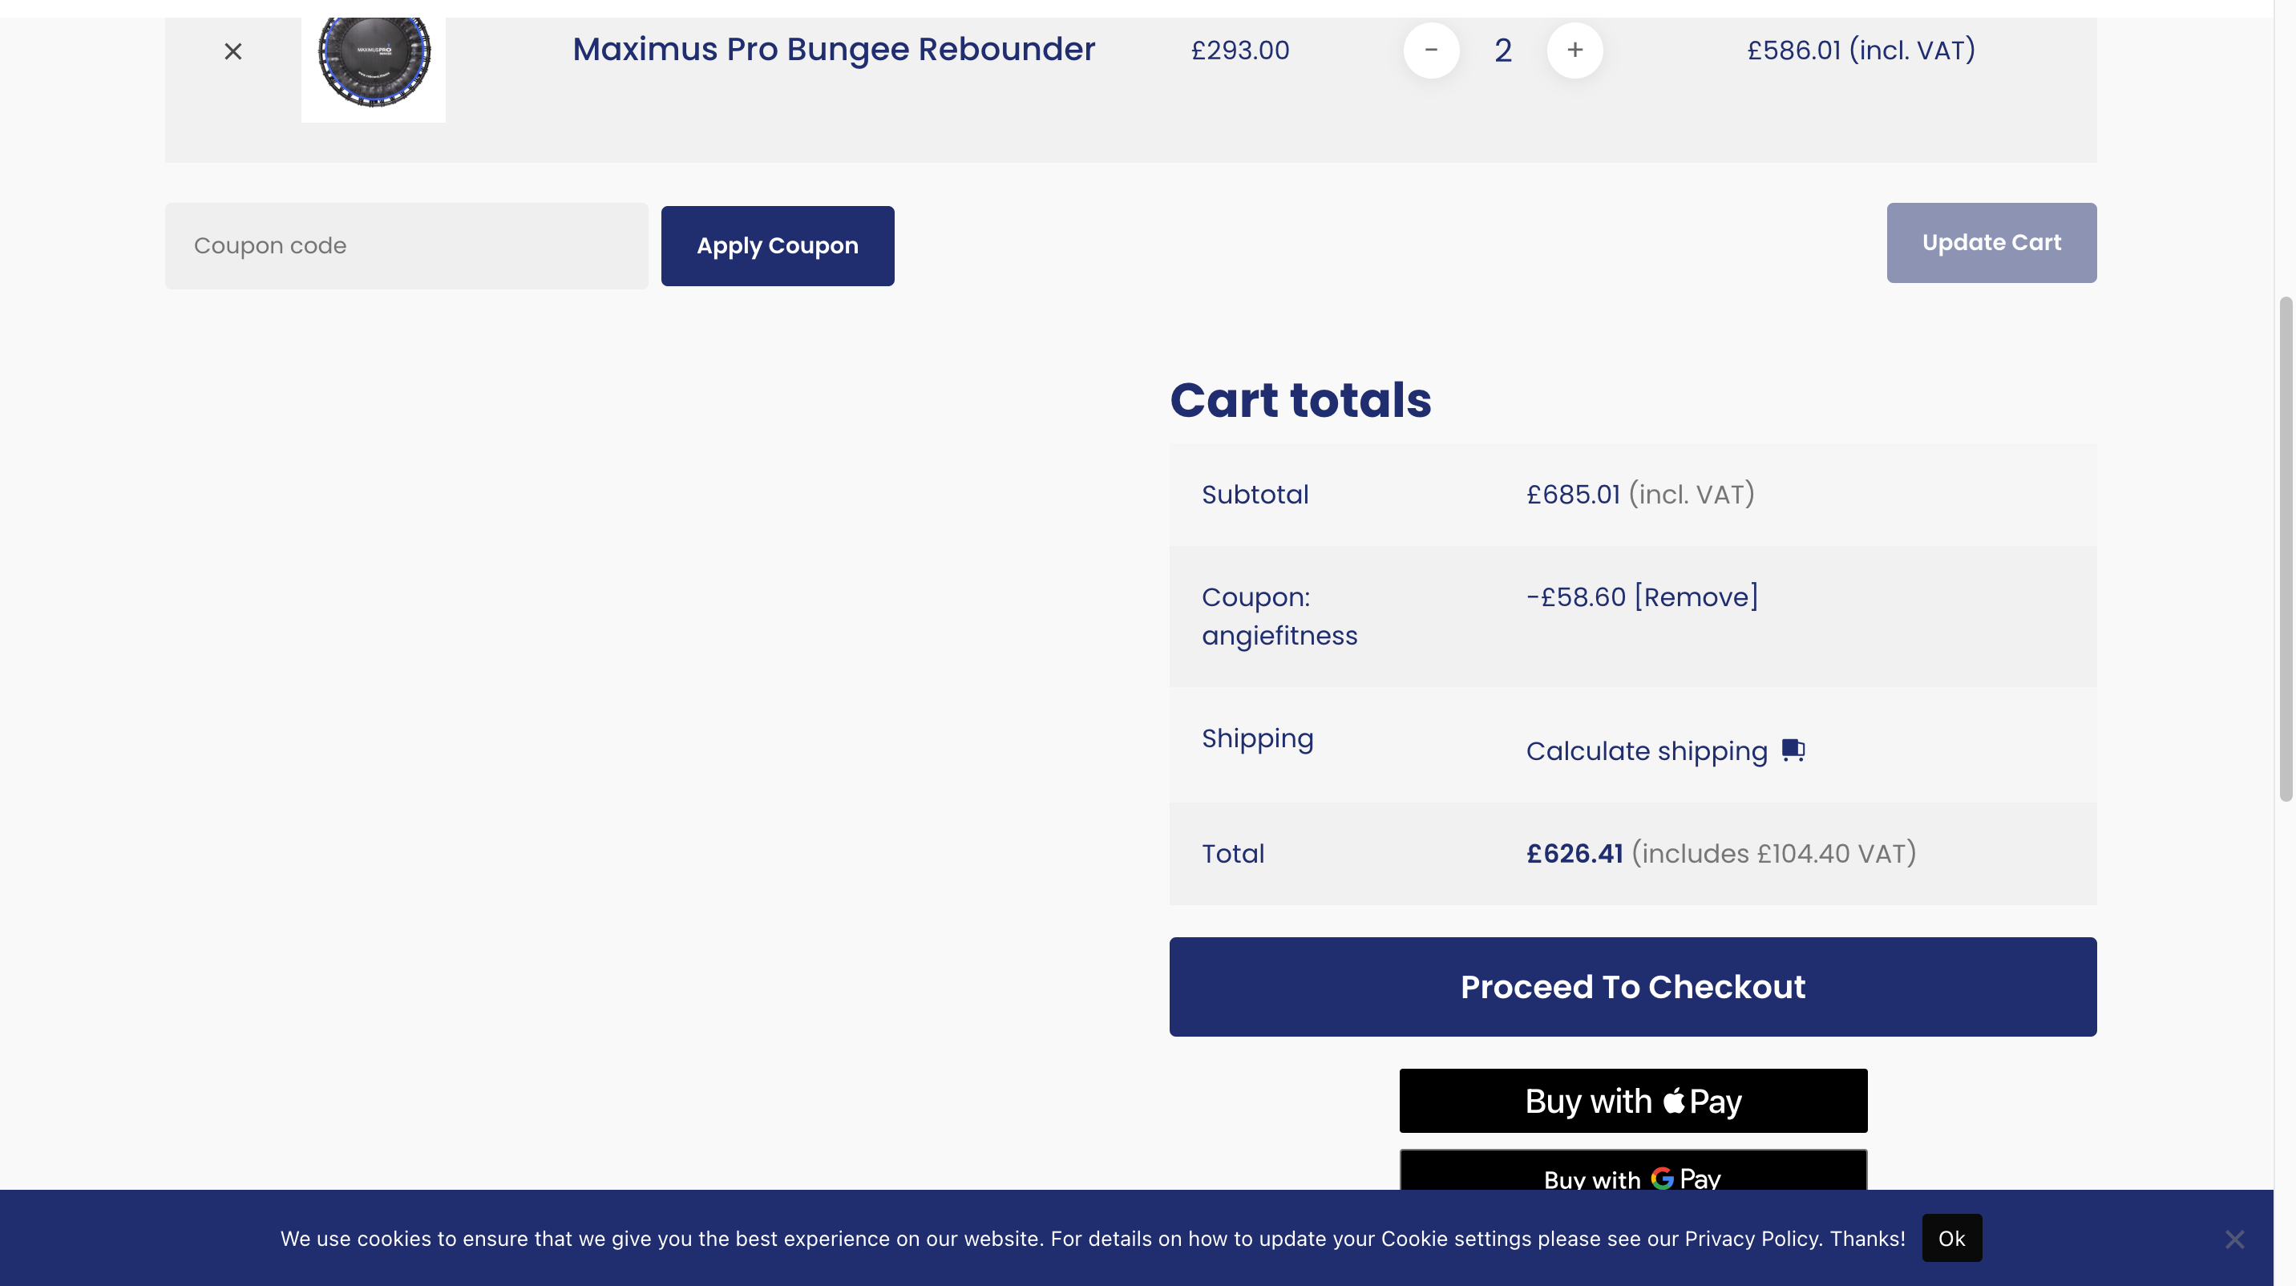This screenshot has height=1286, width=2296.
Task: Expand Calculate shipping option
Action: (x=1646, y=750)
